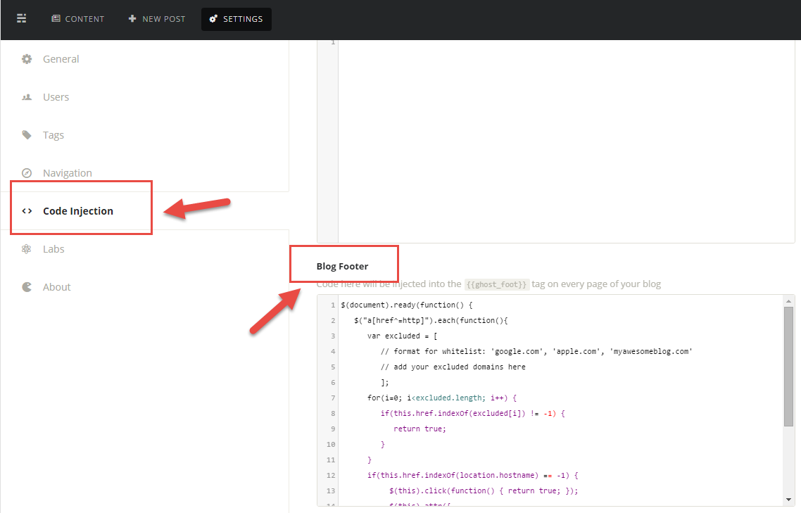Click scrollbar up arrow in footer editor
This screenshot has width=801, height=513.
pyautogui.click(x=789, y=301)
